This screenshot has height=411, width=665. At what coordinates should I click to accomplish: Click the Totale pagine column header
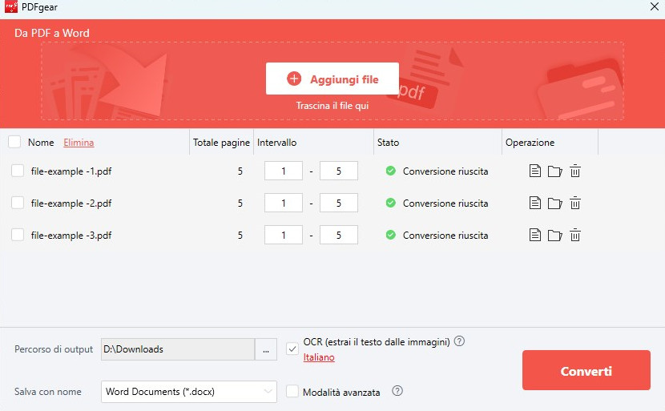click(221, 143)
